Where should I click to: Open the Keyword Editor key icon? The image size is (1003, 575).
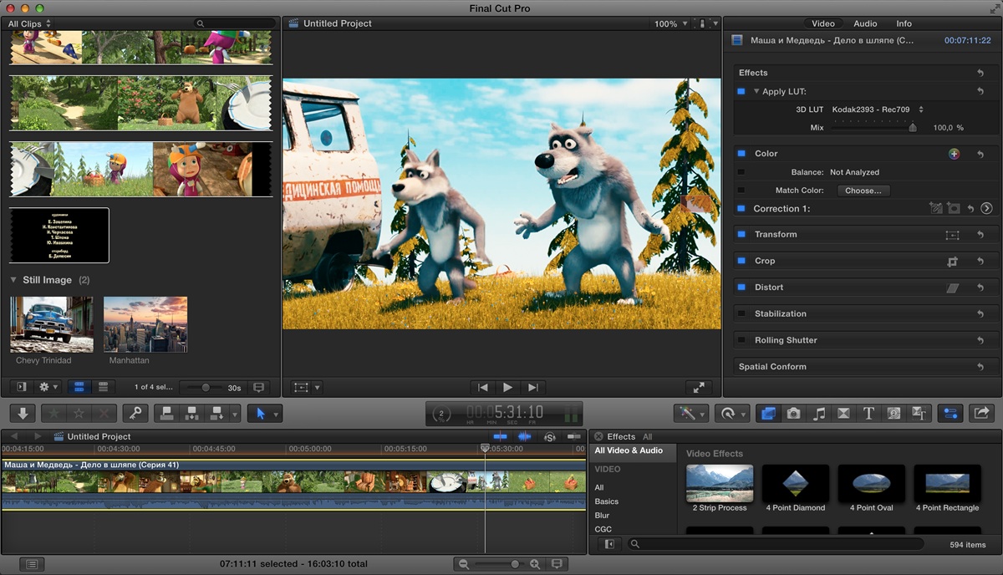click(x=135, y=413)
